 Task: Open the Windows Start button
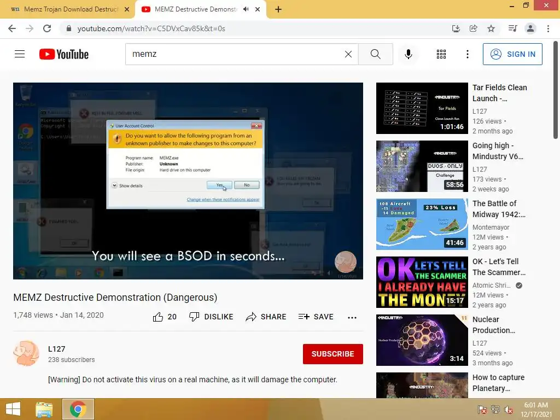(x=13, y=409)
